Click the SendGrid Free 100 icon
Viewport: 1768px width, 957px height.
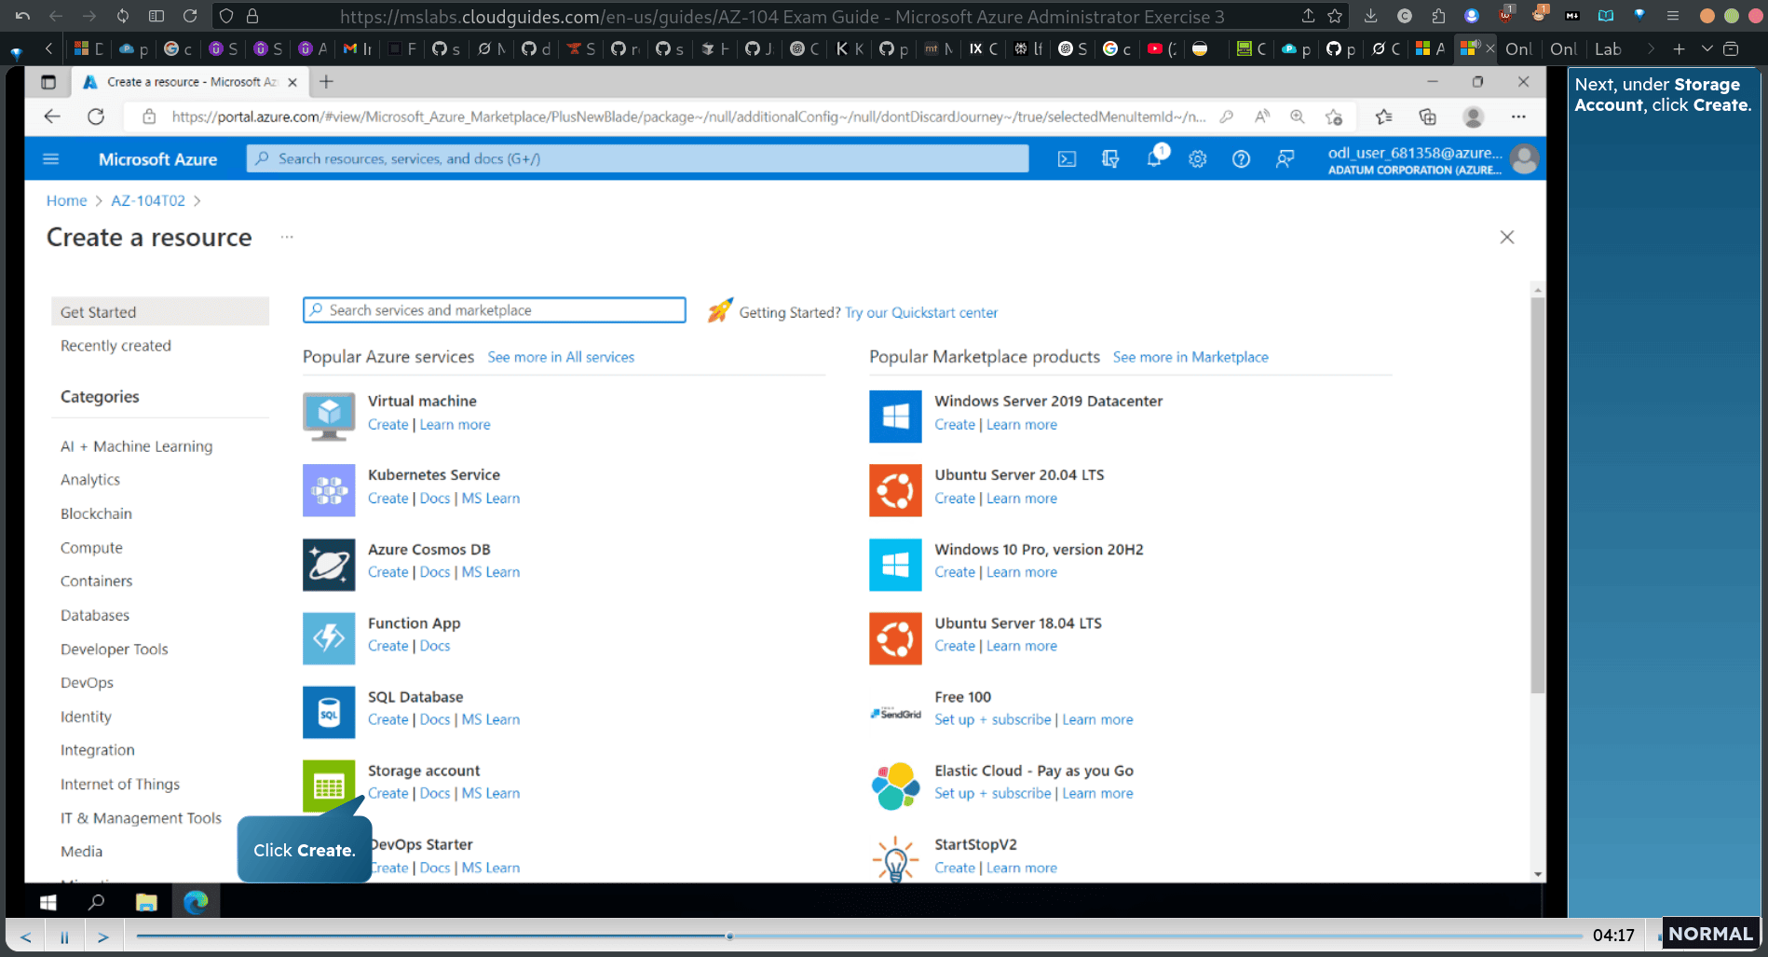point(895,713)
